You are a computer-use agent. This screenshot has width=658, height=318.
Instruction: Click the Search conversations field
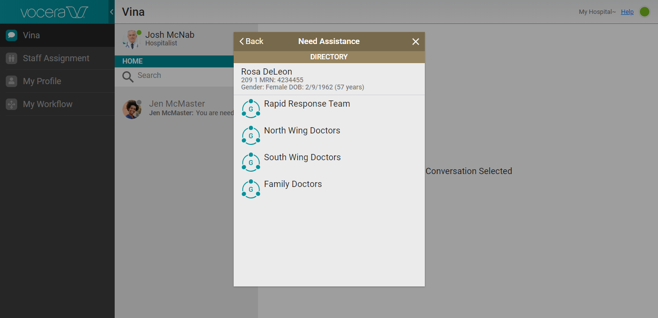182,76
